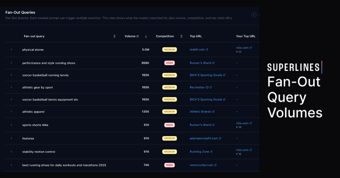The height and width of the screenshot is (178, 340).
Task: Click the info icon beside the Volume header
Action: 137,36
